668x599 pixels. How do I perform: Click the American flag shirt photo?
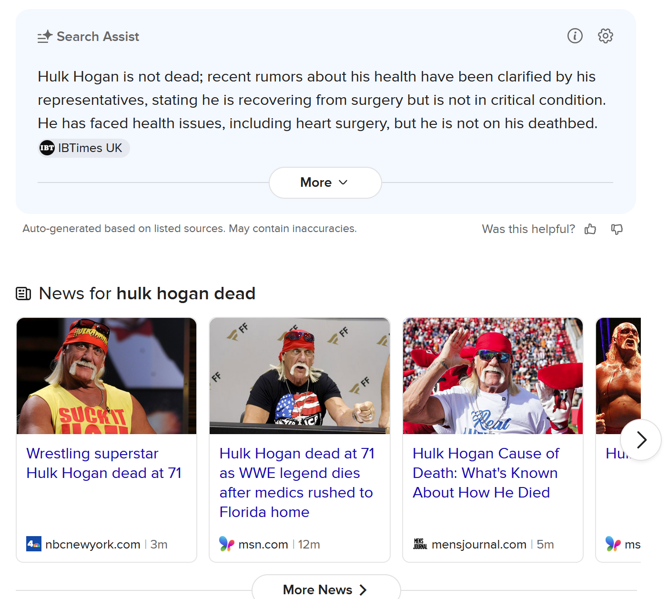[x=300, y=376]
